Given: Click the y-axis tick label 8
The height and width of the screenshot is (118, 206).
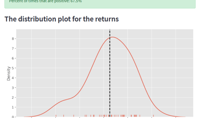Looking at the screenshot, I should [x=13, y=39].
